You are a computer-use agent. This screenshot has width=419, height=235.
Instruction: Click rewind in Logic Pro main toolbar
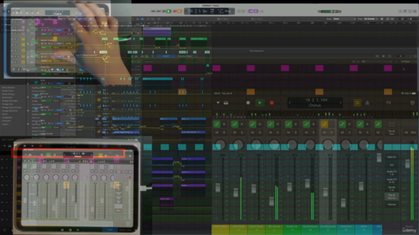(x=153, y=11)
